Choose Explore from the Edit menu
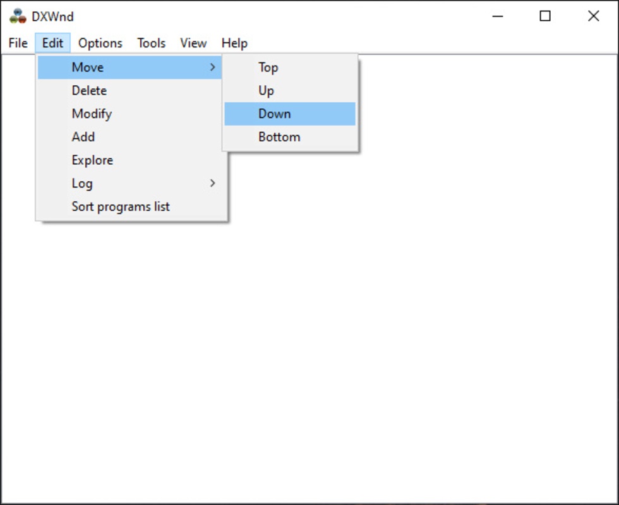Viewport: 619px width, 505px height. (131, 160)
